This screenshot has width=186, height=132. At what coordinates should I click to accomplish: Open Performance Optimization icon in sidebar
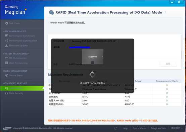coord(7,41)
